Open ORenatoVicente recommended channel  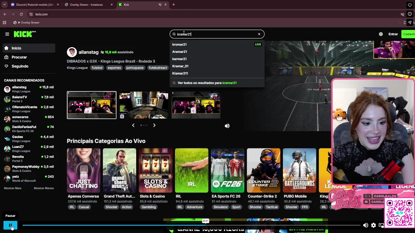[x=29, y=109]
